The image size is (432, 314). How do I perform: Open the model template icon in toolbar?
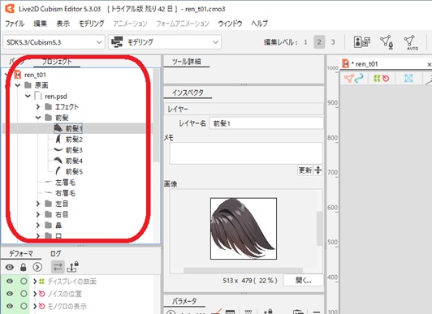(x=361, y=42)
